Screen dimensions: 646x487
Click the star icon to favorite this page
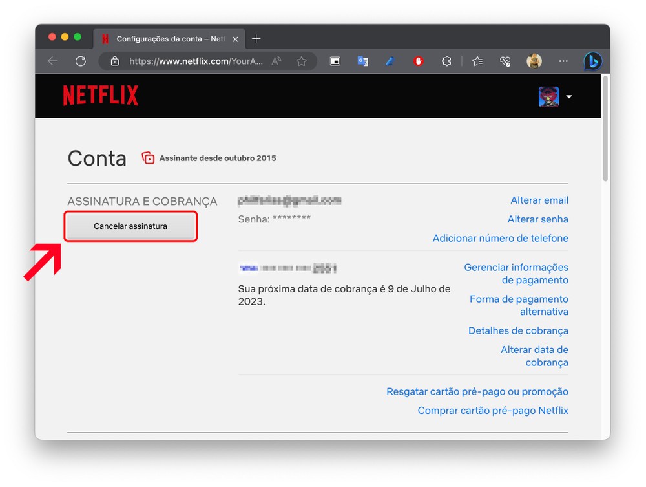pos(301,61)
